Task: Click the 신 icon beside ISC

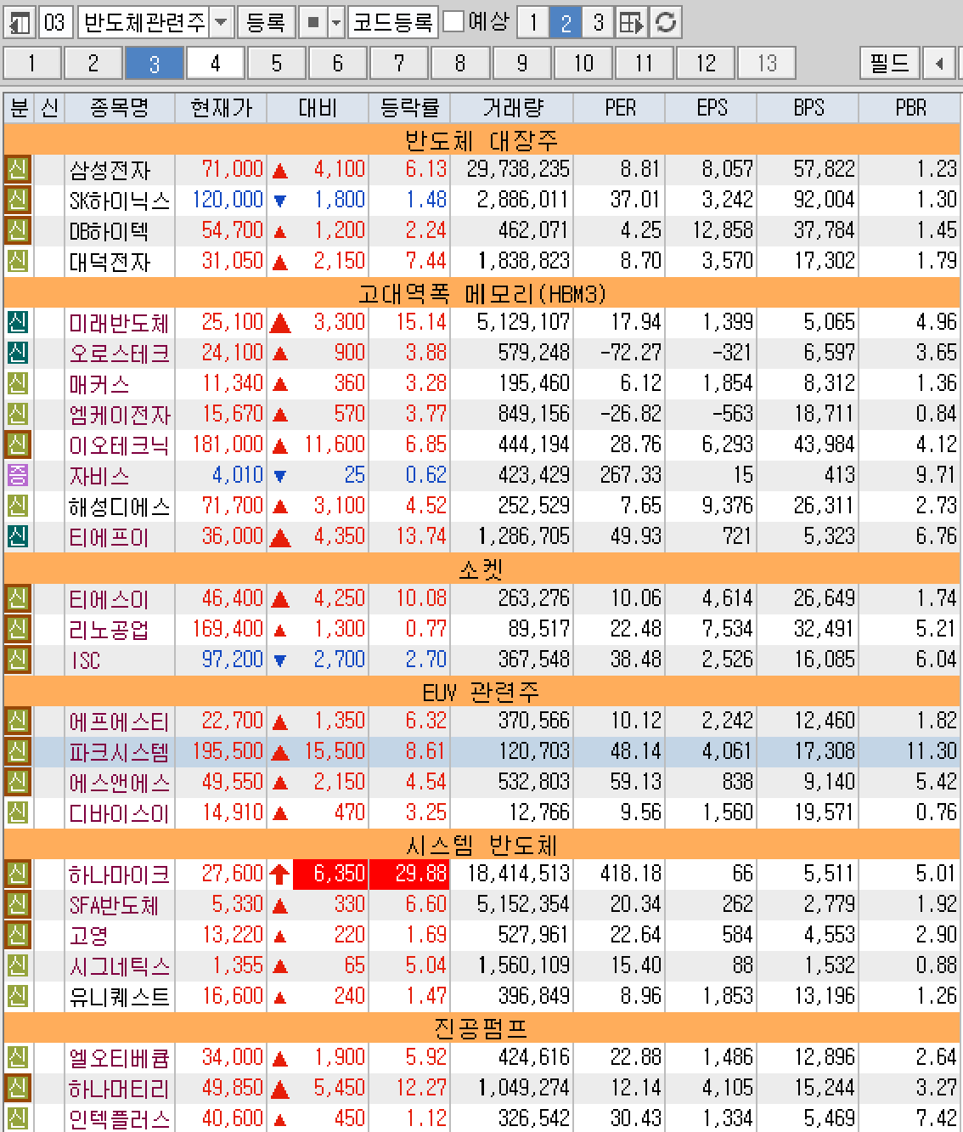Action: click(18, 659)
